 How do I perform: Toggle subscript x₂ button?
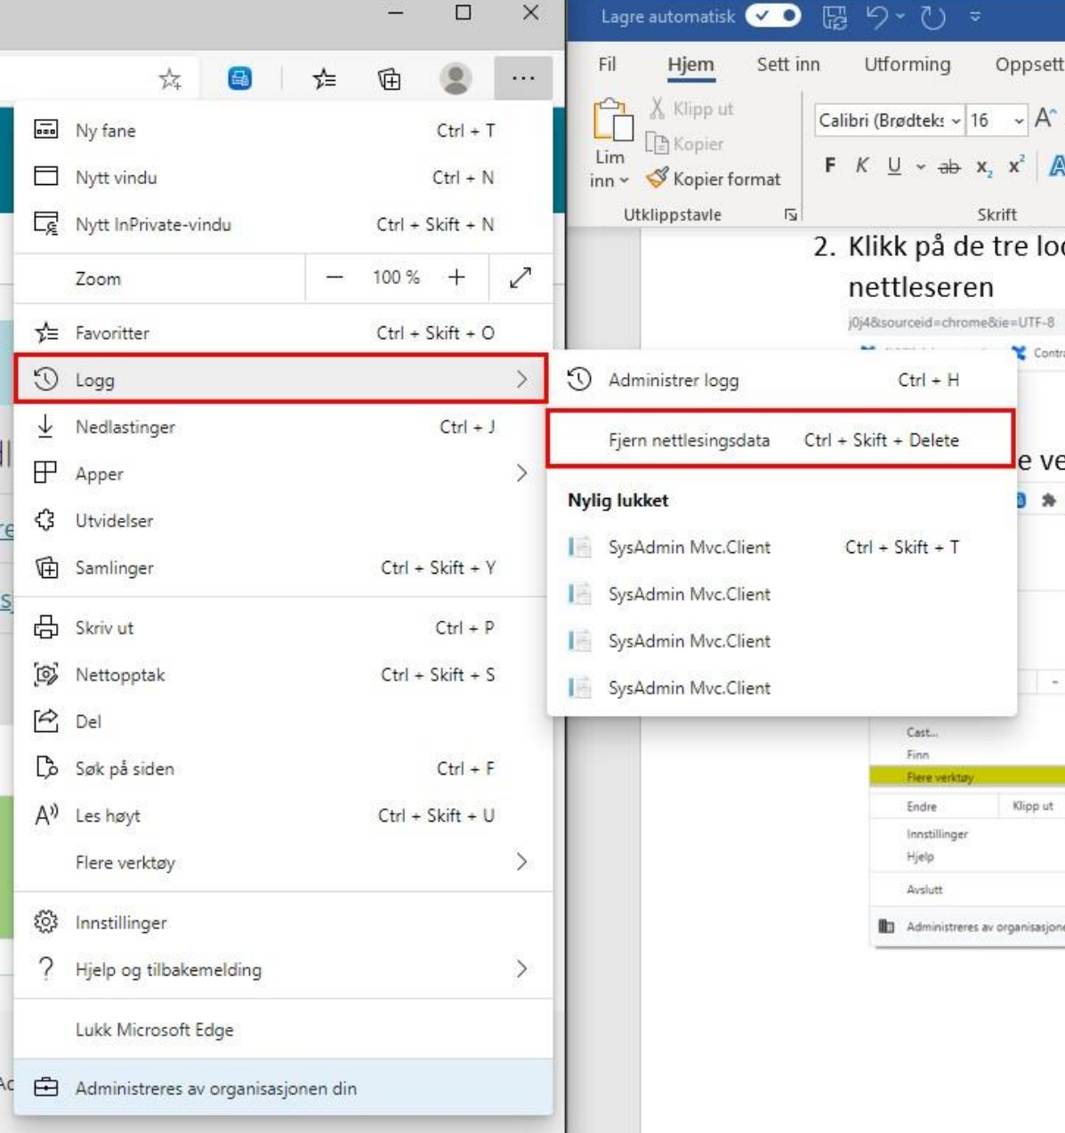[984, 166]
